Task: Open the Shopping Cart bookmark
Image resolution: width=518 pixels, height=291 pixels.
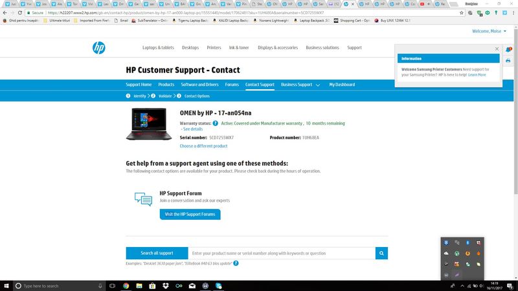Action: 352,21
